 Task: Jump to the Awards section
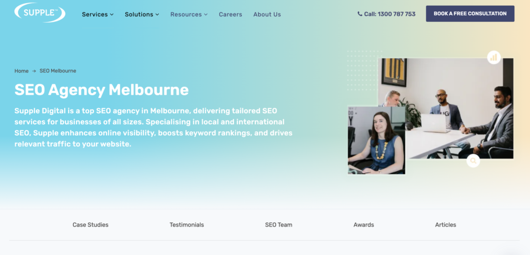pos(364,224)
